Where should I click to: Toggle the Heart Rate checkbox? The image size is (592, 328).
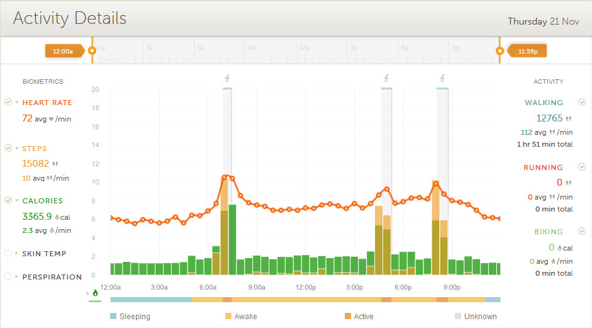point(8,102)
